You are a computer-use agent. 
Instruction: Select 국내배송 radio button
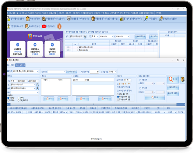pyautogui.click(x=8, y=98)
